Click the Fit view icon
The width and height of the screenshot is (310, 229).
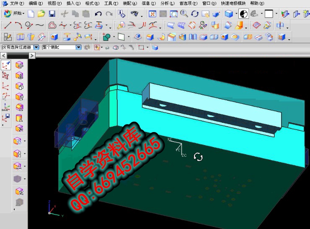[152, 14]
